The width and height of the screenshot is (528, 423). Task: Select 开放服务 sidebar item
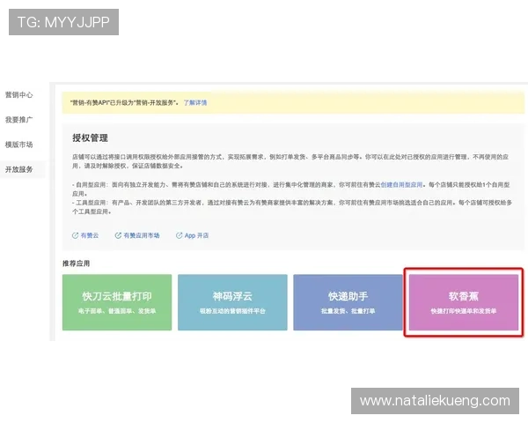click(x=18, y=169)
